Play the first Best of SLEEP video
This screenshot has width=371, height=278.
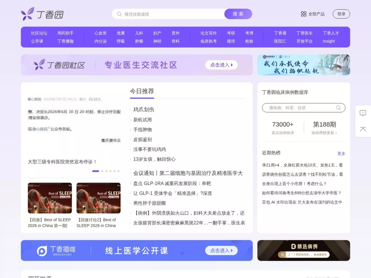coord(50,198)
